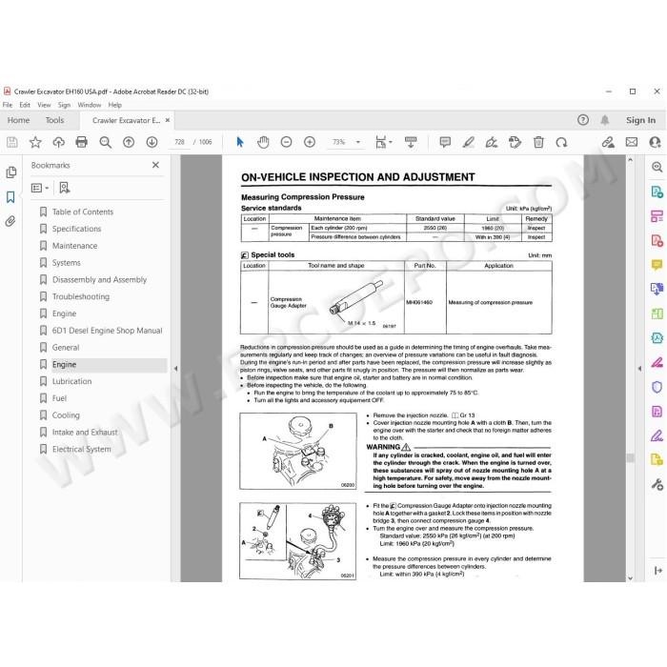667x667 pixels.
Task: Open the File menu
Action: 8,105
